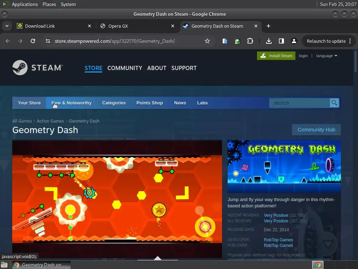Open the Chrome downloads icon

pyautogui.click(x=269, y=41)
